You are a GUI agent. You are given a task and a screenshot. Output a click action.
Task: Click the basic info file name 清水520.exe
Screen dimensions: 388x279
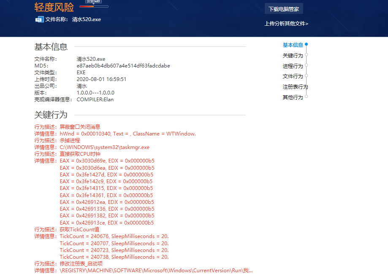91,59
